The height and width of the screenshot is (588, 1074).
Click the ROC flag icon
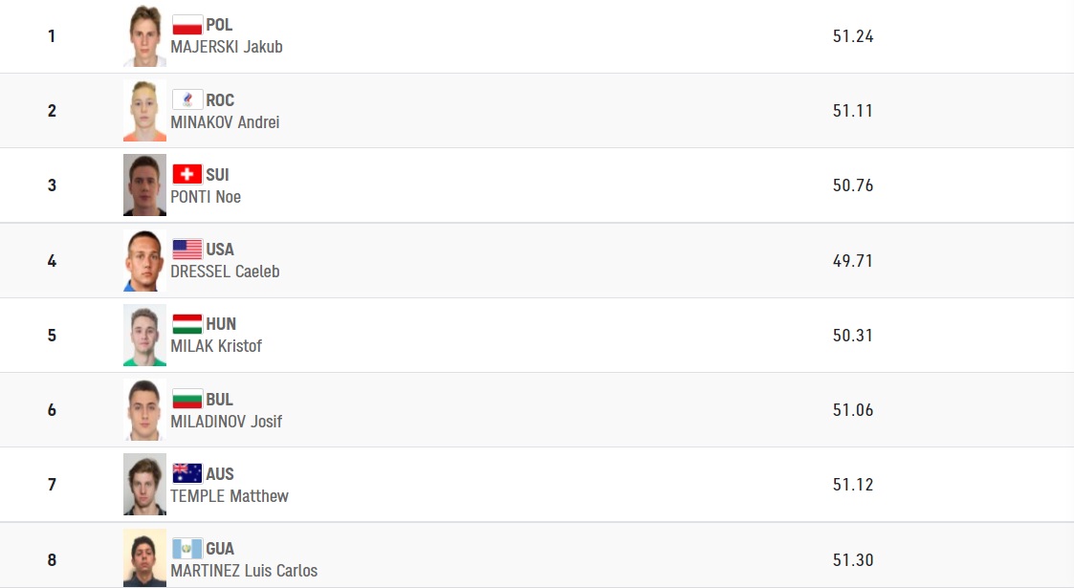click(187, 100)
